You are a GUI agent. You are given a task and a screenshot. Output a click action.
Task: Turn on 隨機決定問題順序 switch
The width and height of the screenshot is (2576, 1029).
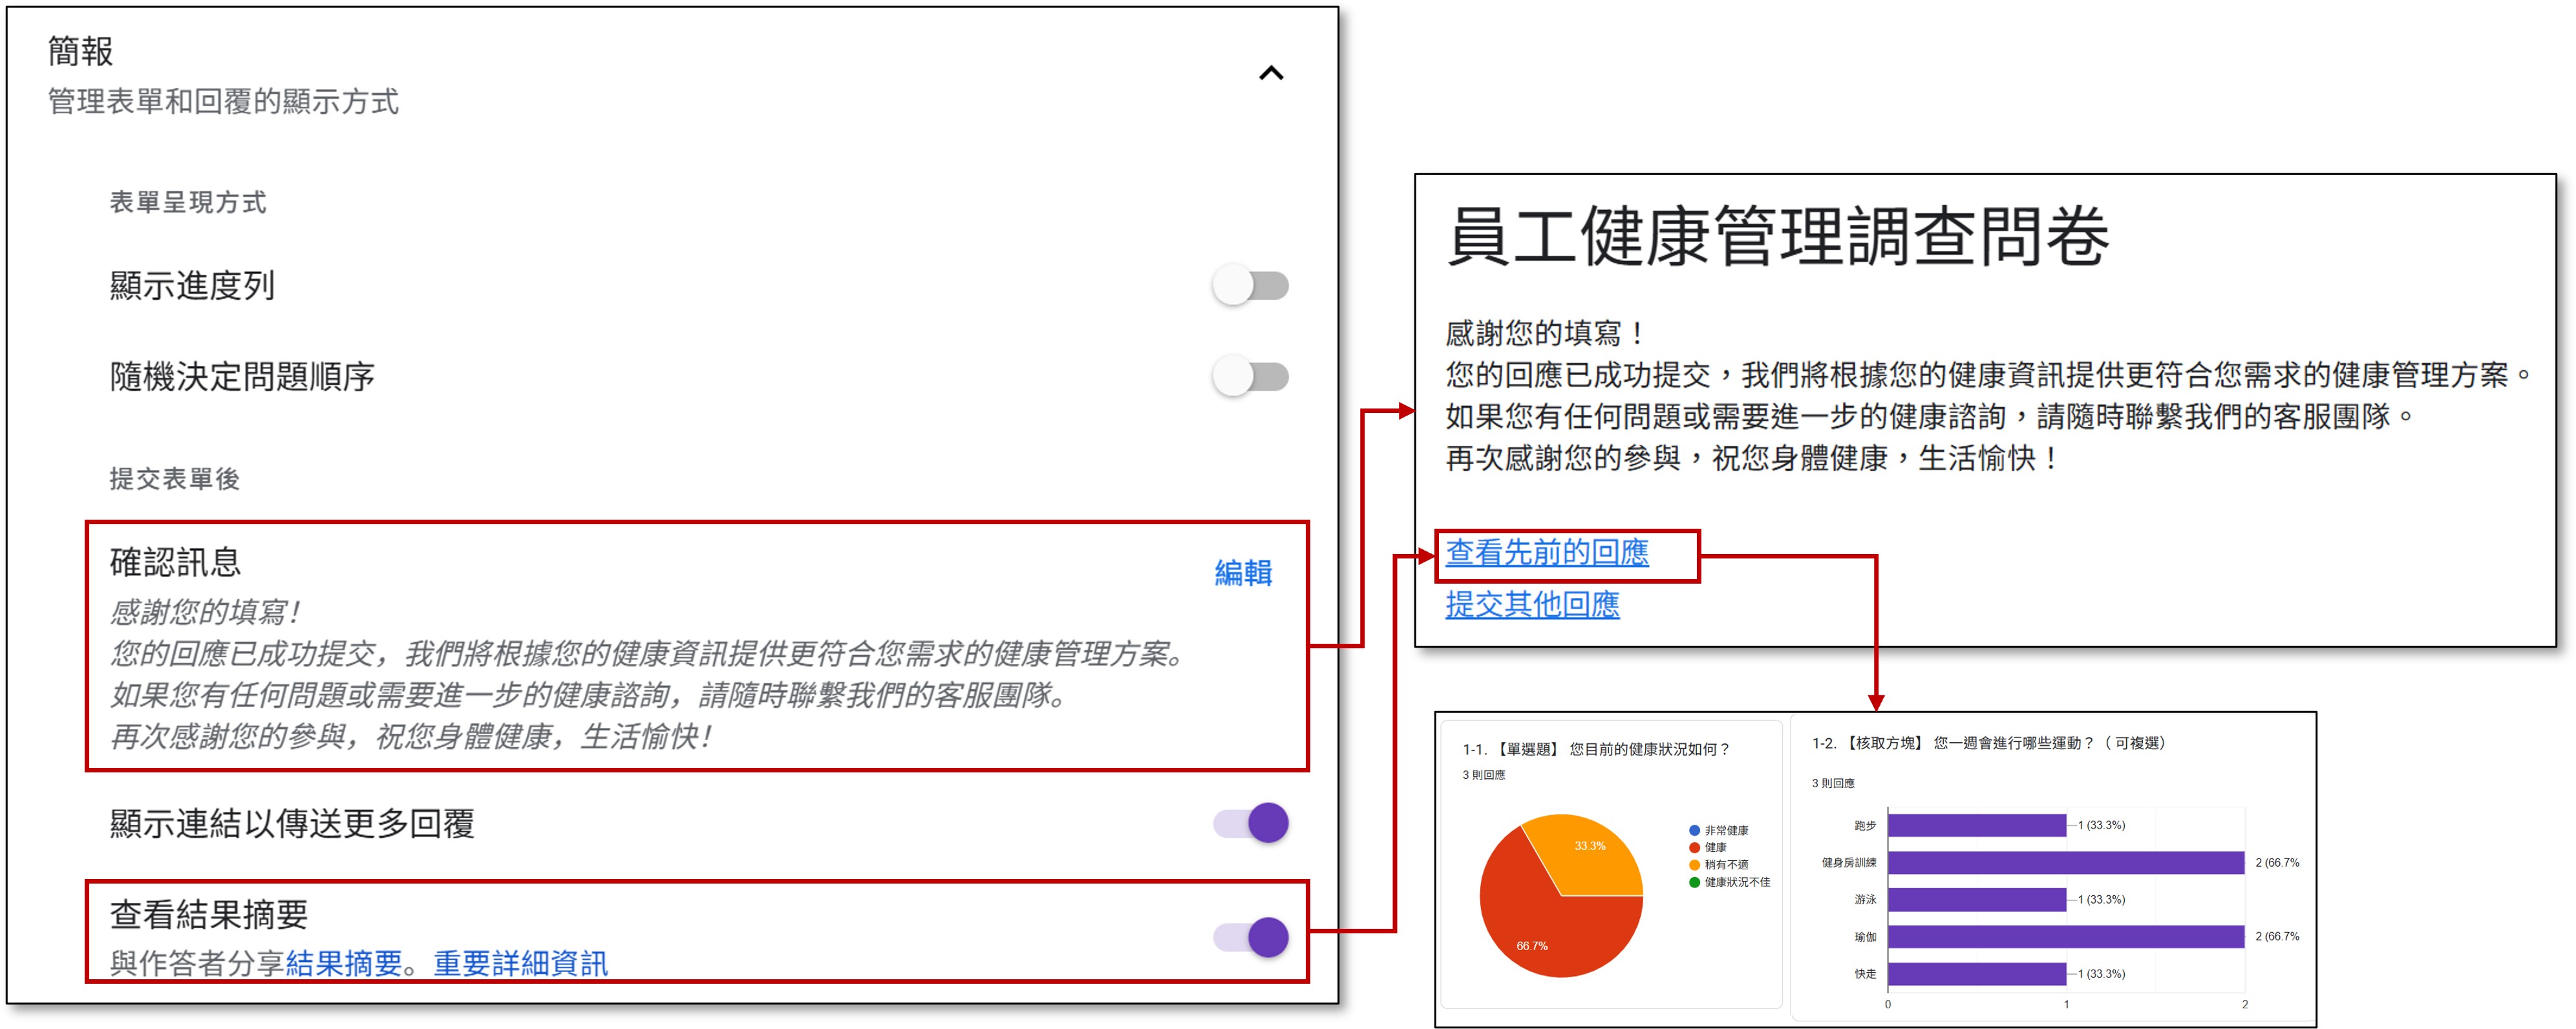pos(1250,377)
